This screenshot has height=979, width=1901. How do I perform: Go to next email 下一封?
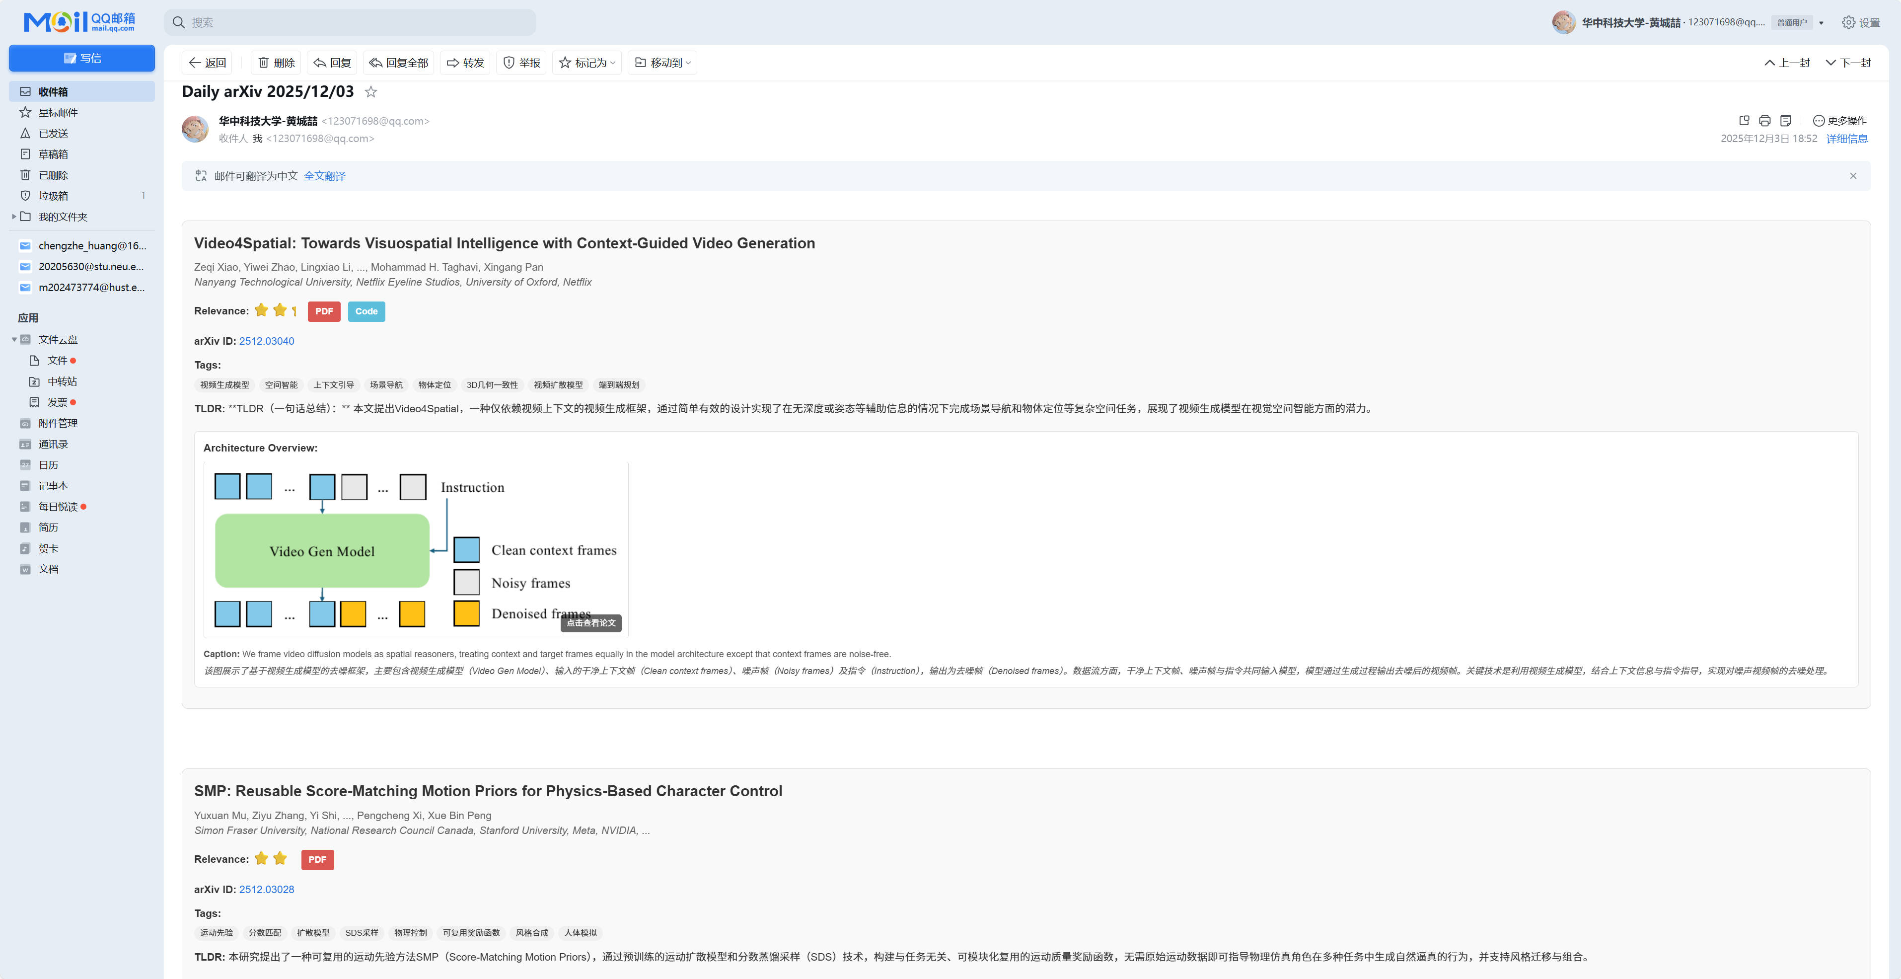pyautogui.click(x=1848, y=63)
